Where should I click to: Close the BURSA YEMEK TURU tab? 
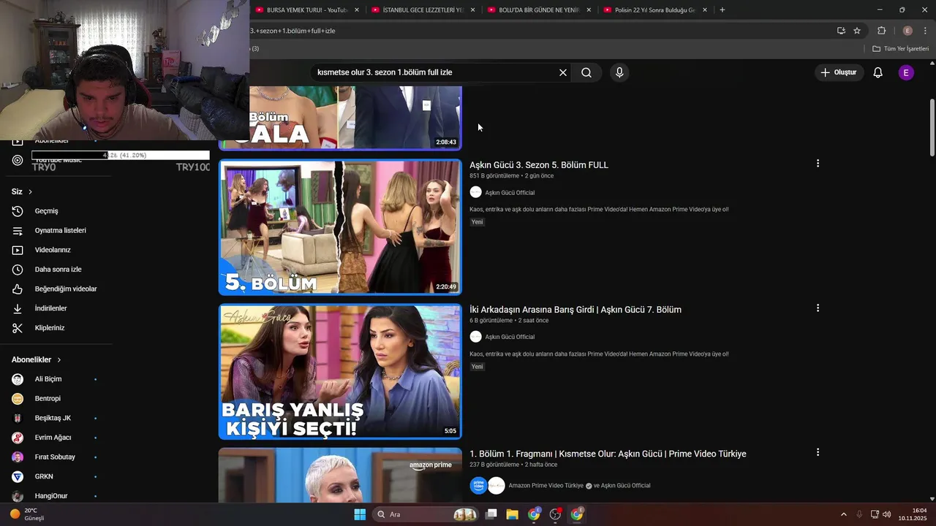357,10
